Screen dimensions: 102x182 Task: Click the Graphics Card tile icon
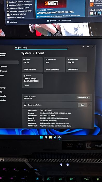point(46,59)
